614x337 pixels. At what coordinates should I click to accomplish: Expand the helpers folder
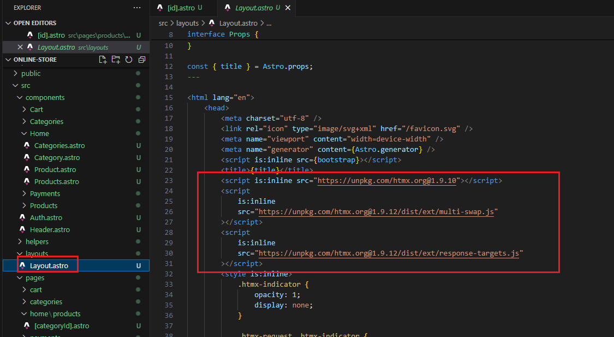[x=20, y=242]
